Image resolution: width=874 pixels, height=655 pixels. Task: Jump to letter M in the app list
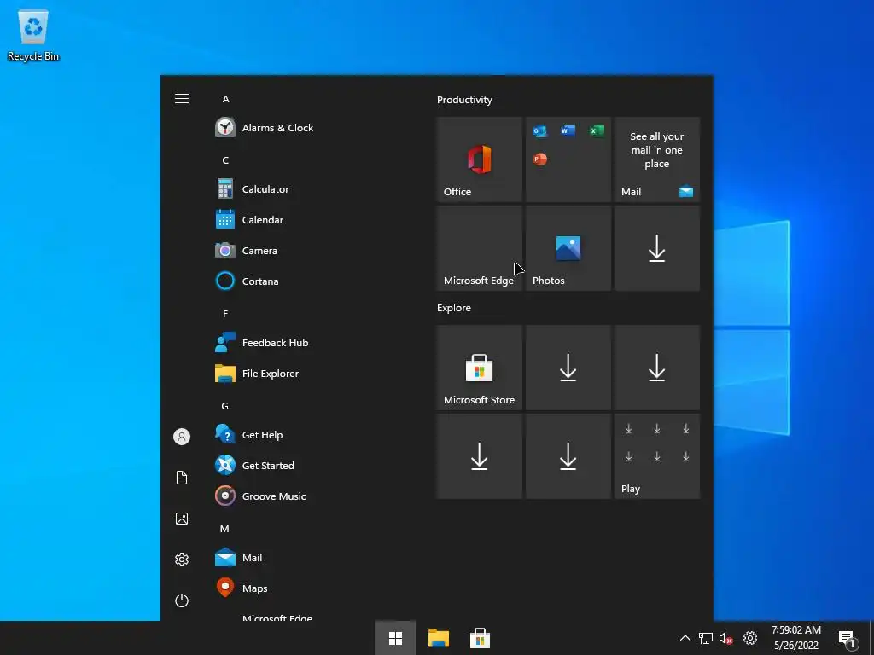click(x=224, y=529)
